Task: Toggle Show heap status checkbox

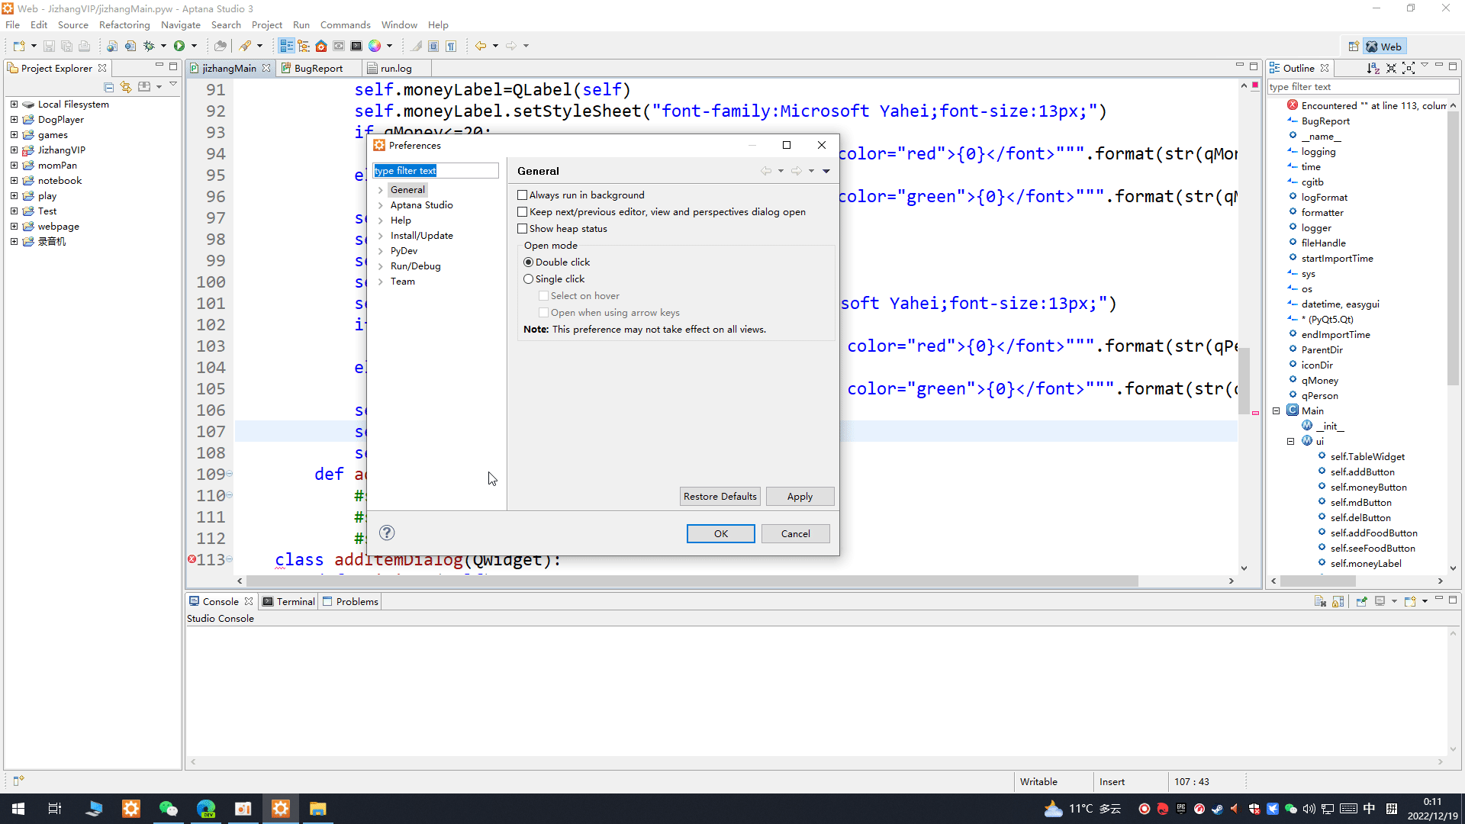Action: point(523,229)
